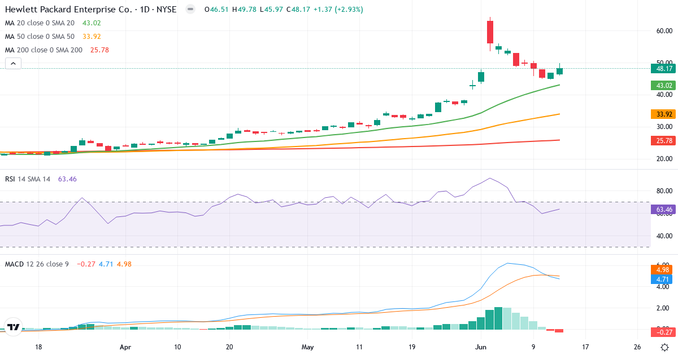Image resolution: width=678 pixels, height=355 pixels.
Task: Click the 33.92 orange price axis label
Action: coord(662,114)
